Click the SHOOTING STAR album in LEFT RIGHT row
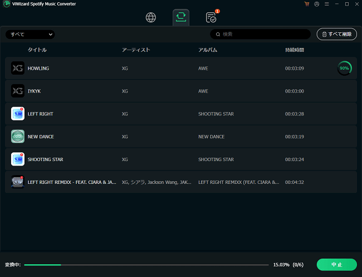The height and width of the screenshot is (277, 362). pos(216,114)
